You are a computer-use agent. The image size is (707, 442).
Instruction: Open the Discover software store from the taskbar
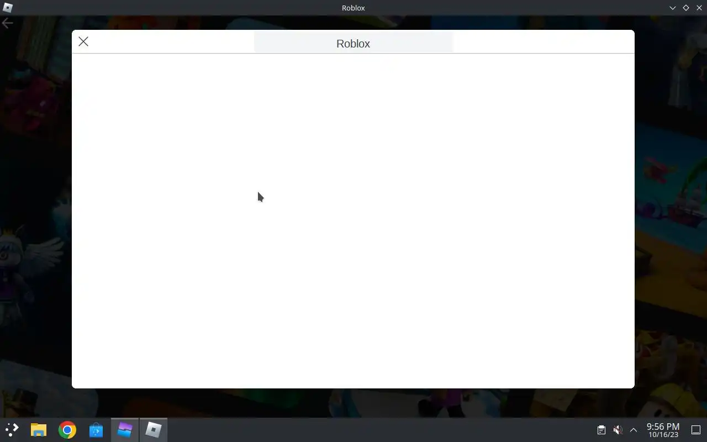[96, 430]
